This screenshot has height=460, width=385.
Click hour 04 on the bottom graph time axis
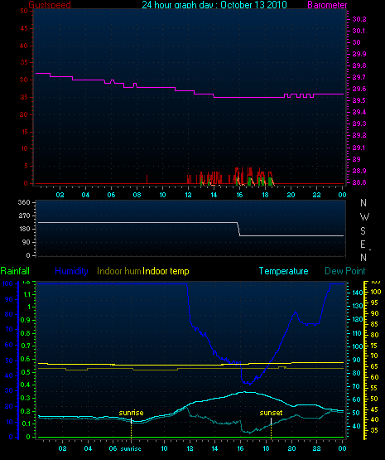point(88,448)
